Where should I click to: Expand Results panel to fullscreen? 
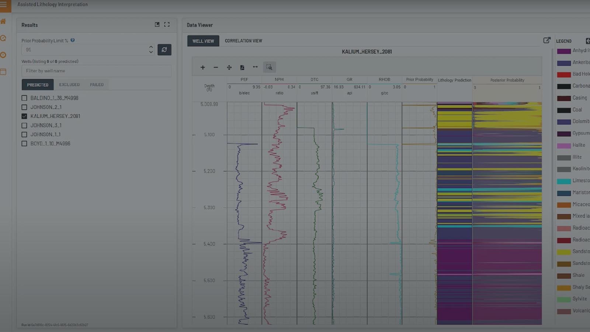click(x=167, y=24)
